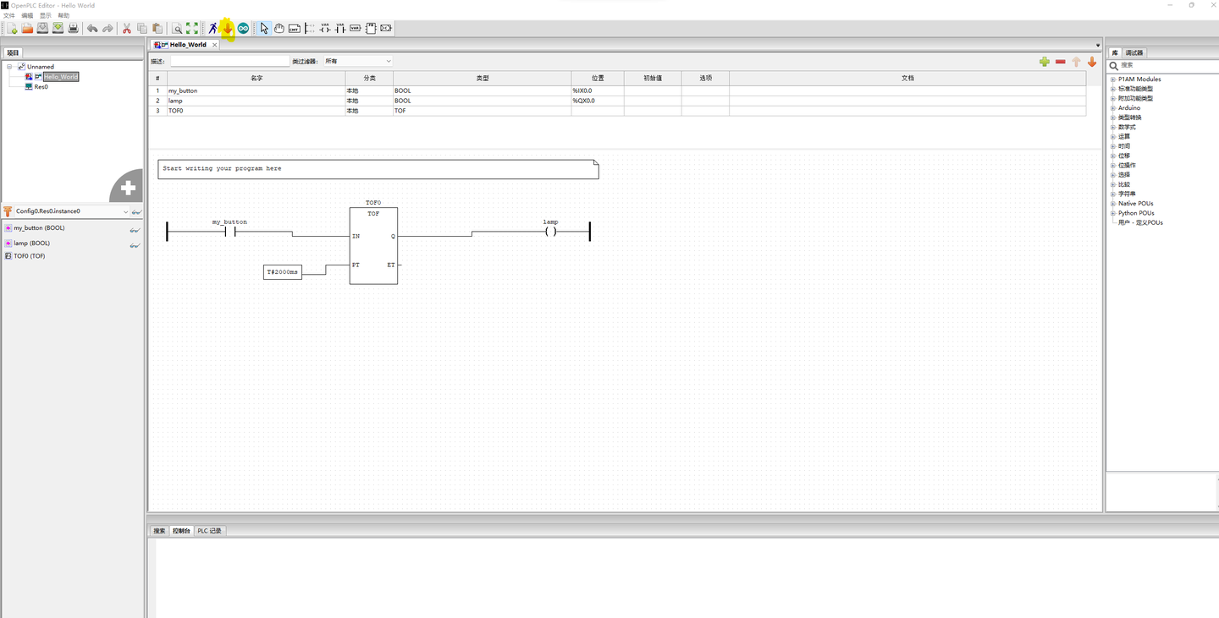The width and height of the screenshot is (1219, 618).
Task: Add a new variable with the green plus button
Action: 1045,61
